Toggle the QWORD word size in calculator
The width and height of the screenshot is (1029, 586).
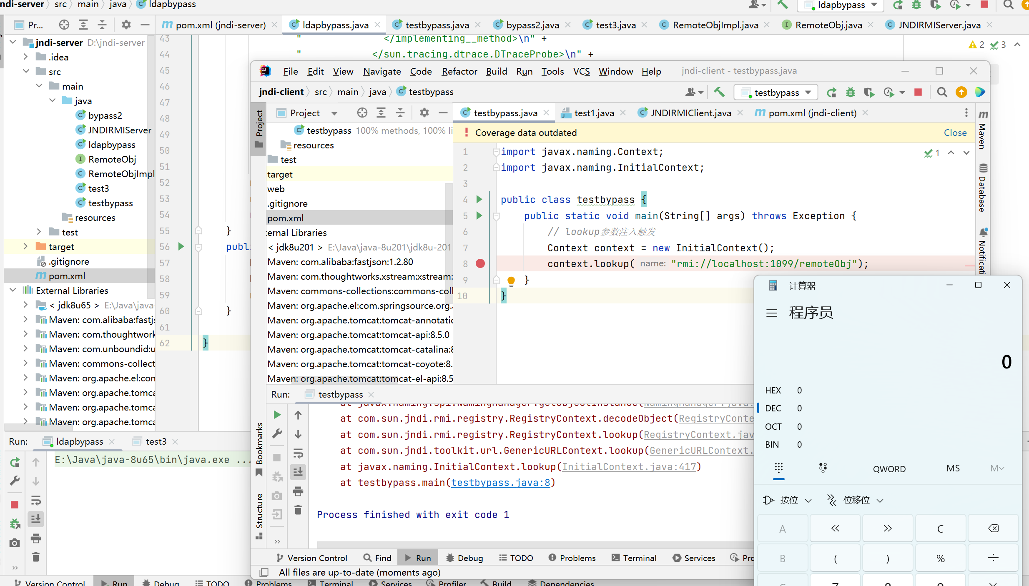pos(889,469)
